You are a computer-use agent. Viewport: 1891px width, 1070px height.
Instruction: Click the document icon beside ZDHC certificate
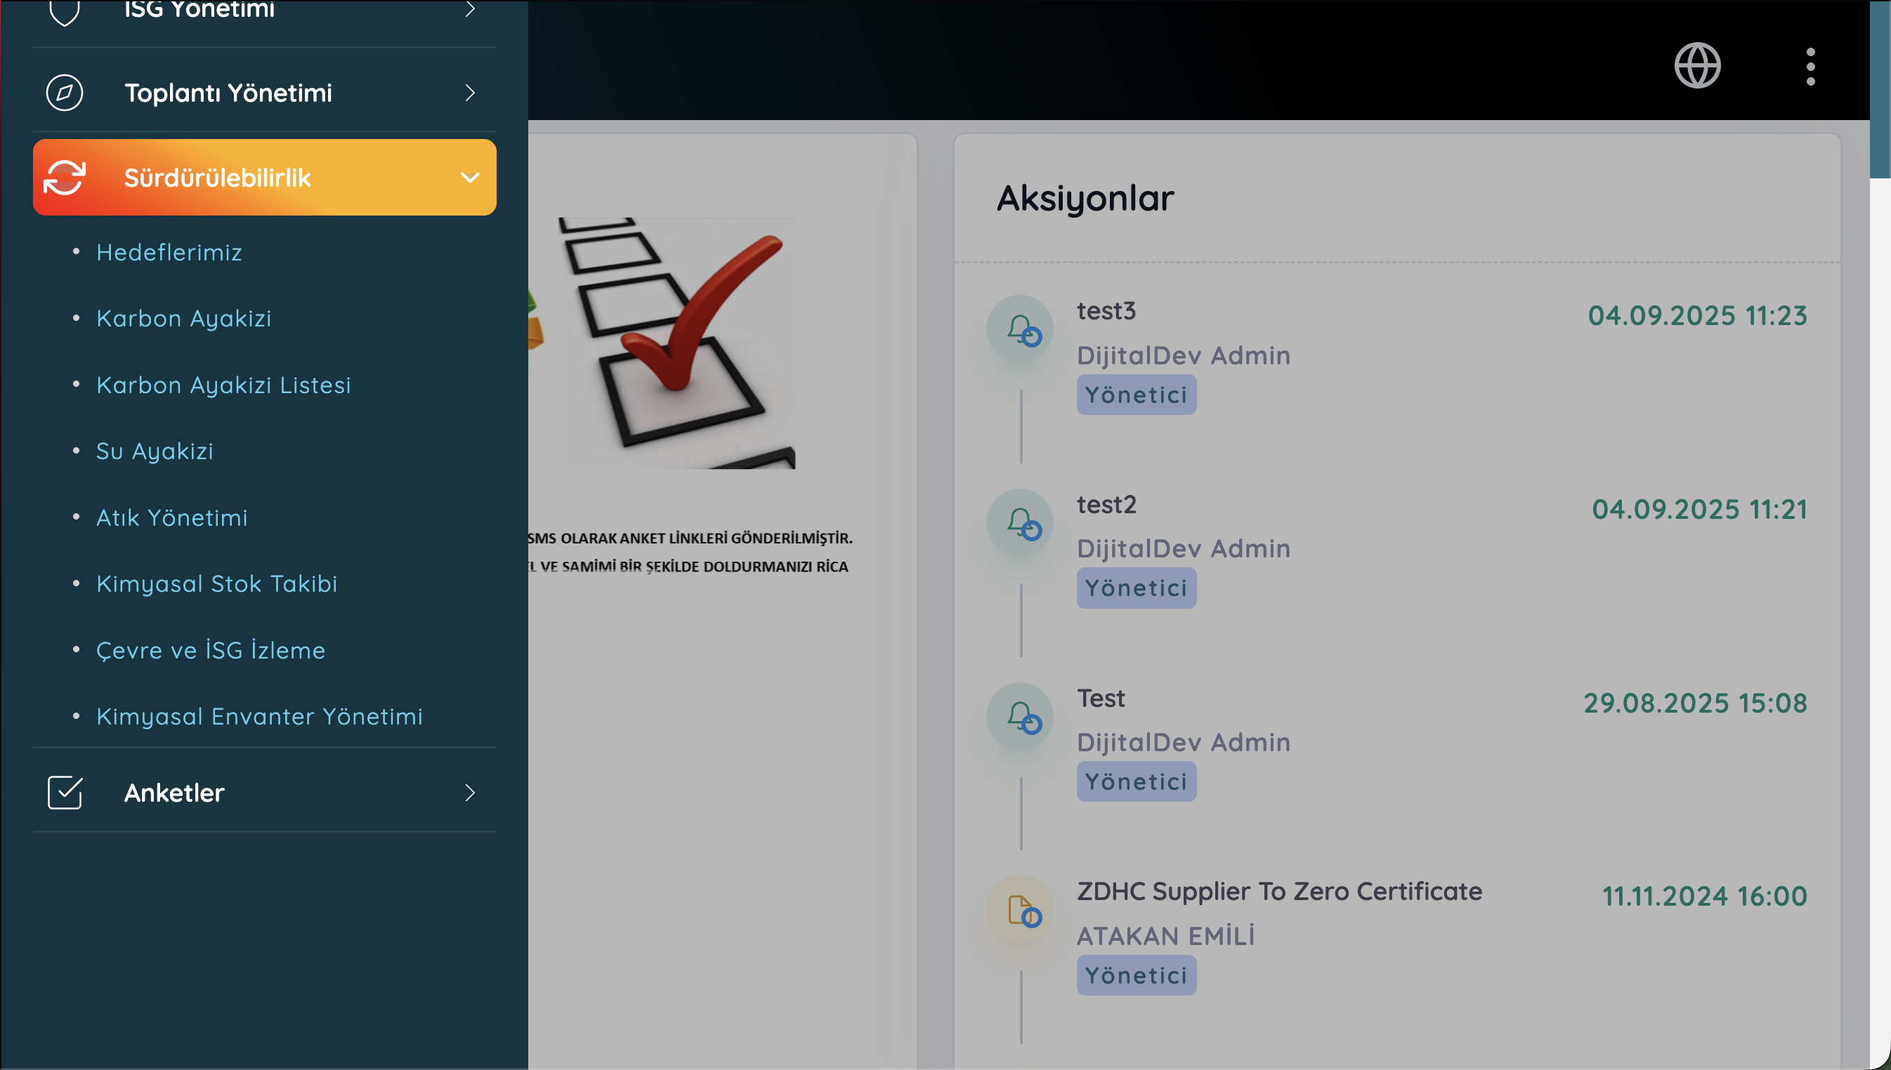pyautogui.click(x=1021, y=910)
